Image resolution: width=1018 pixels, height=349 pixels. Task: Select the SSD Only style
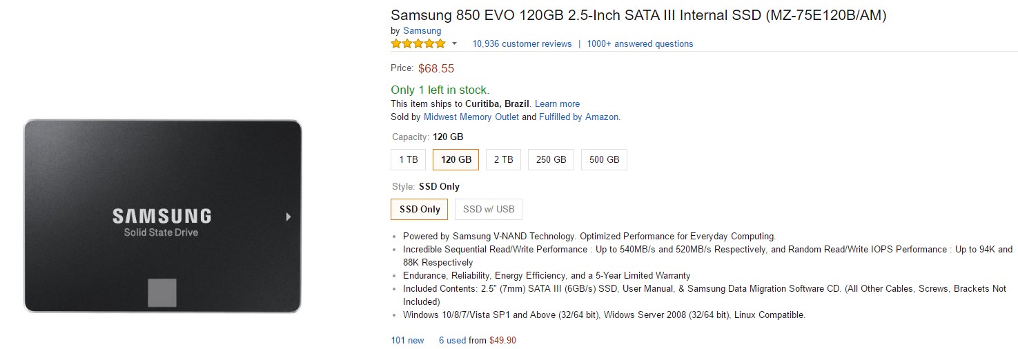pyautogui.click(x=420, y=209)
